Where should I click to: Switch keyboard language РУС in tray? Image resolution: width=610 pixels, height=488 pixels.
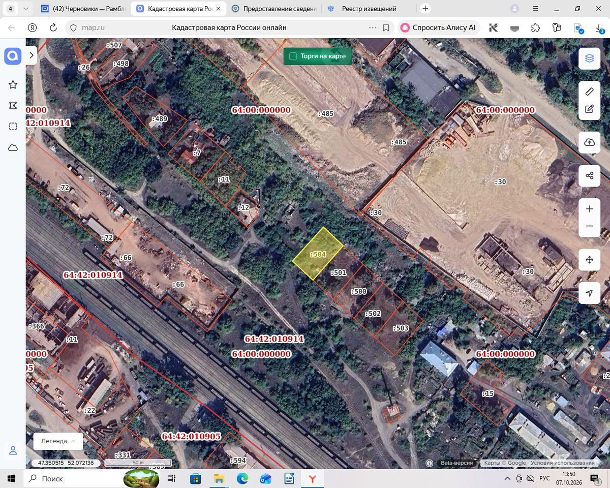[x=544, y=478]
